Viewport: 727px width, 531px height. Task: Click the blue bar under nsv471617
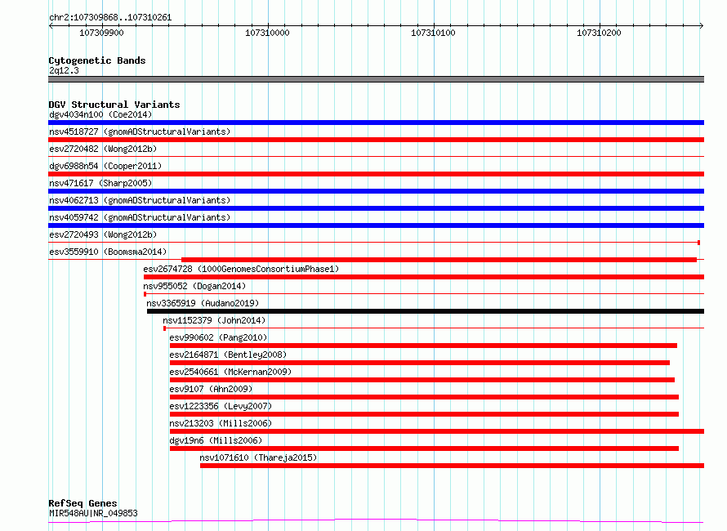[376, 191]
